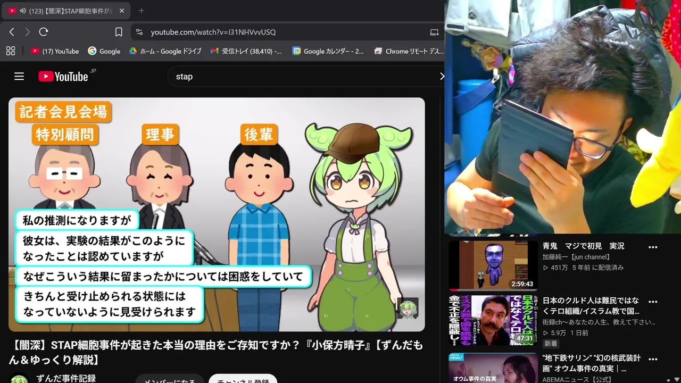Open 加藤純一【jun channel】 channel name
Screen dimensions: 681x383
[x=576, y=257]
